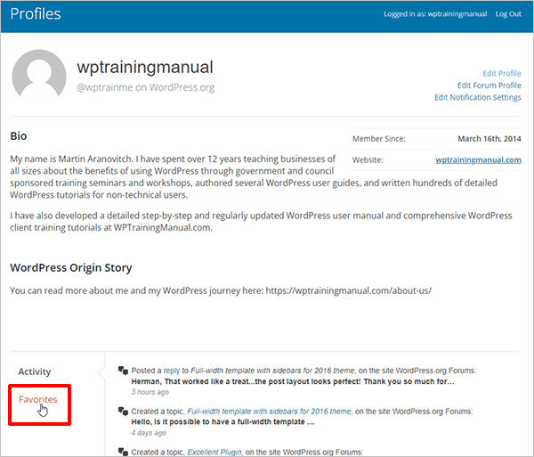Switch to the Activity tab
Screen dimensions: 534x457
[x=35, y=371]
